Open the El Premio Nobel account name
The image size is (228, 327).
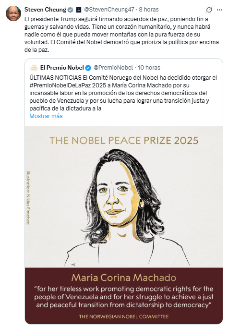tap(62, 68)
